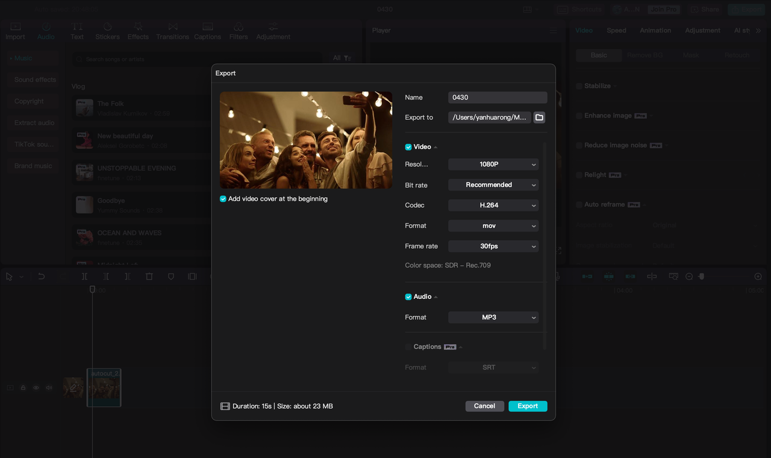Image resolution: width=771 pixels, height=458 pixels.
Task: Open the Filters panel
Action: [239, 30]
